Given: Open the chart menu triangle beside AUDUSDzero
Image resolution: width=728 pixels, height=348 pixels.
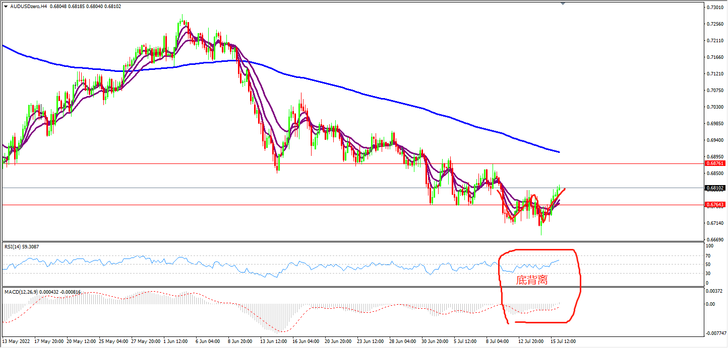Looking at the screenshot, I should tap(6, 7).
